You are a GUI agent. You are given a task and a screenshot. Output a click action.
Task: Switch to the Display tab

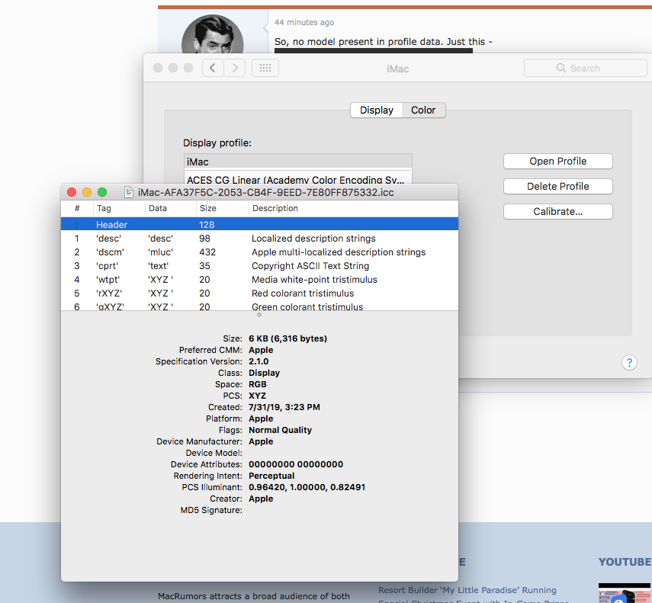pyautogui.click(x=376, y=110)
